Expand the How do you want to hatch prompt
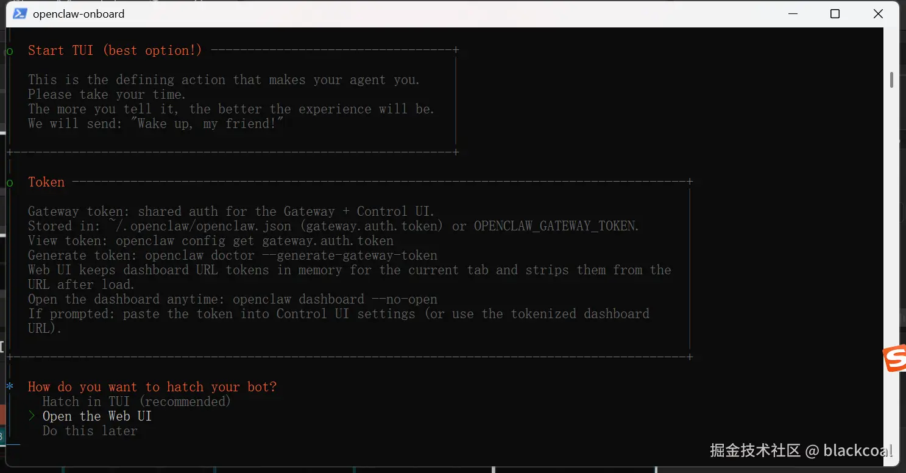906x473 pixels. pyautogui.click(x=152, y=386)
